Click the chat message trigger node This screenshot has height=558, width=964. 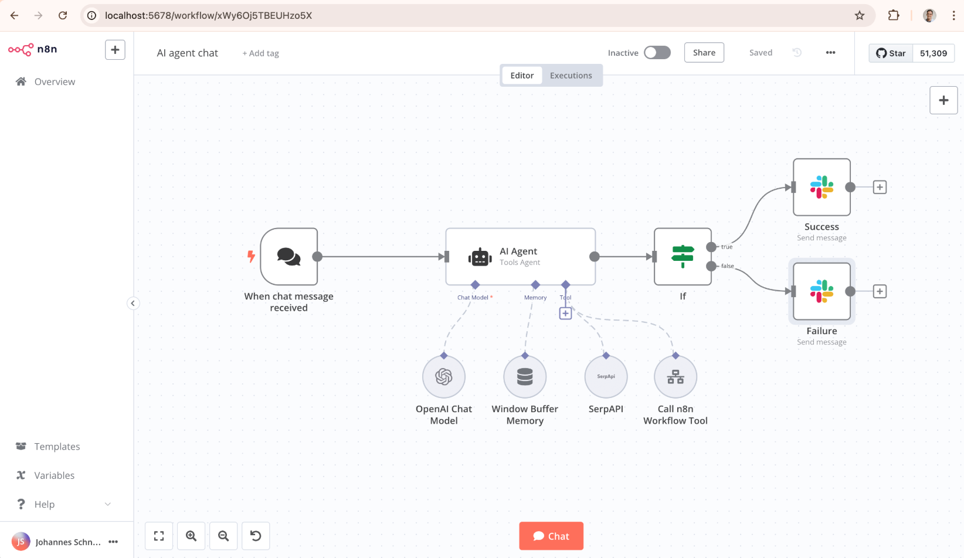tap(289, 257)
